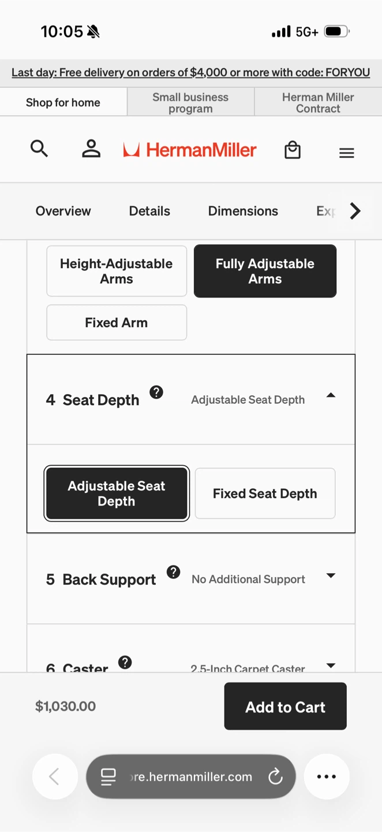Screen dimensions: 382x832
Task: Open the Small business program tab
Action: 190,102
